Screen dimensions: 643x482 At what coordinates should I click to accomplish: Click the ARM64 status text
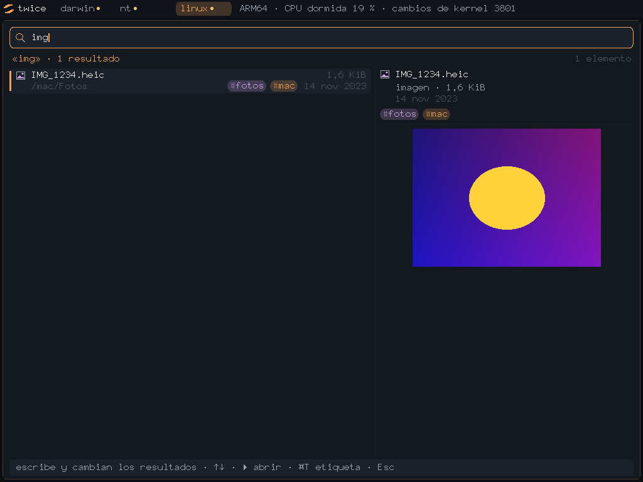click(253, 9)
